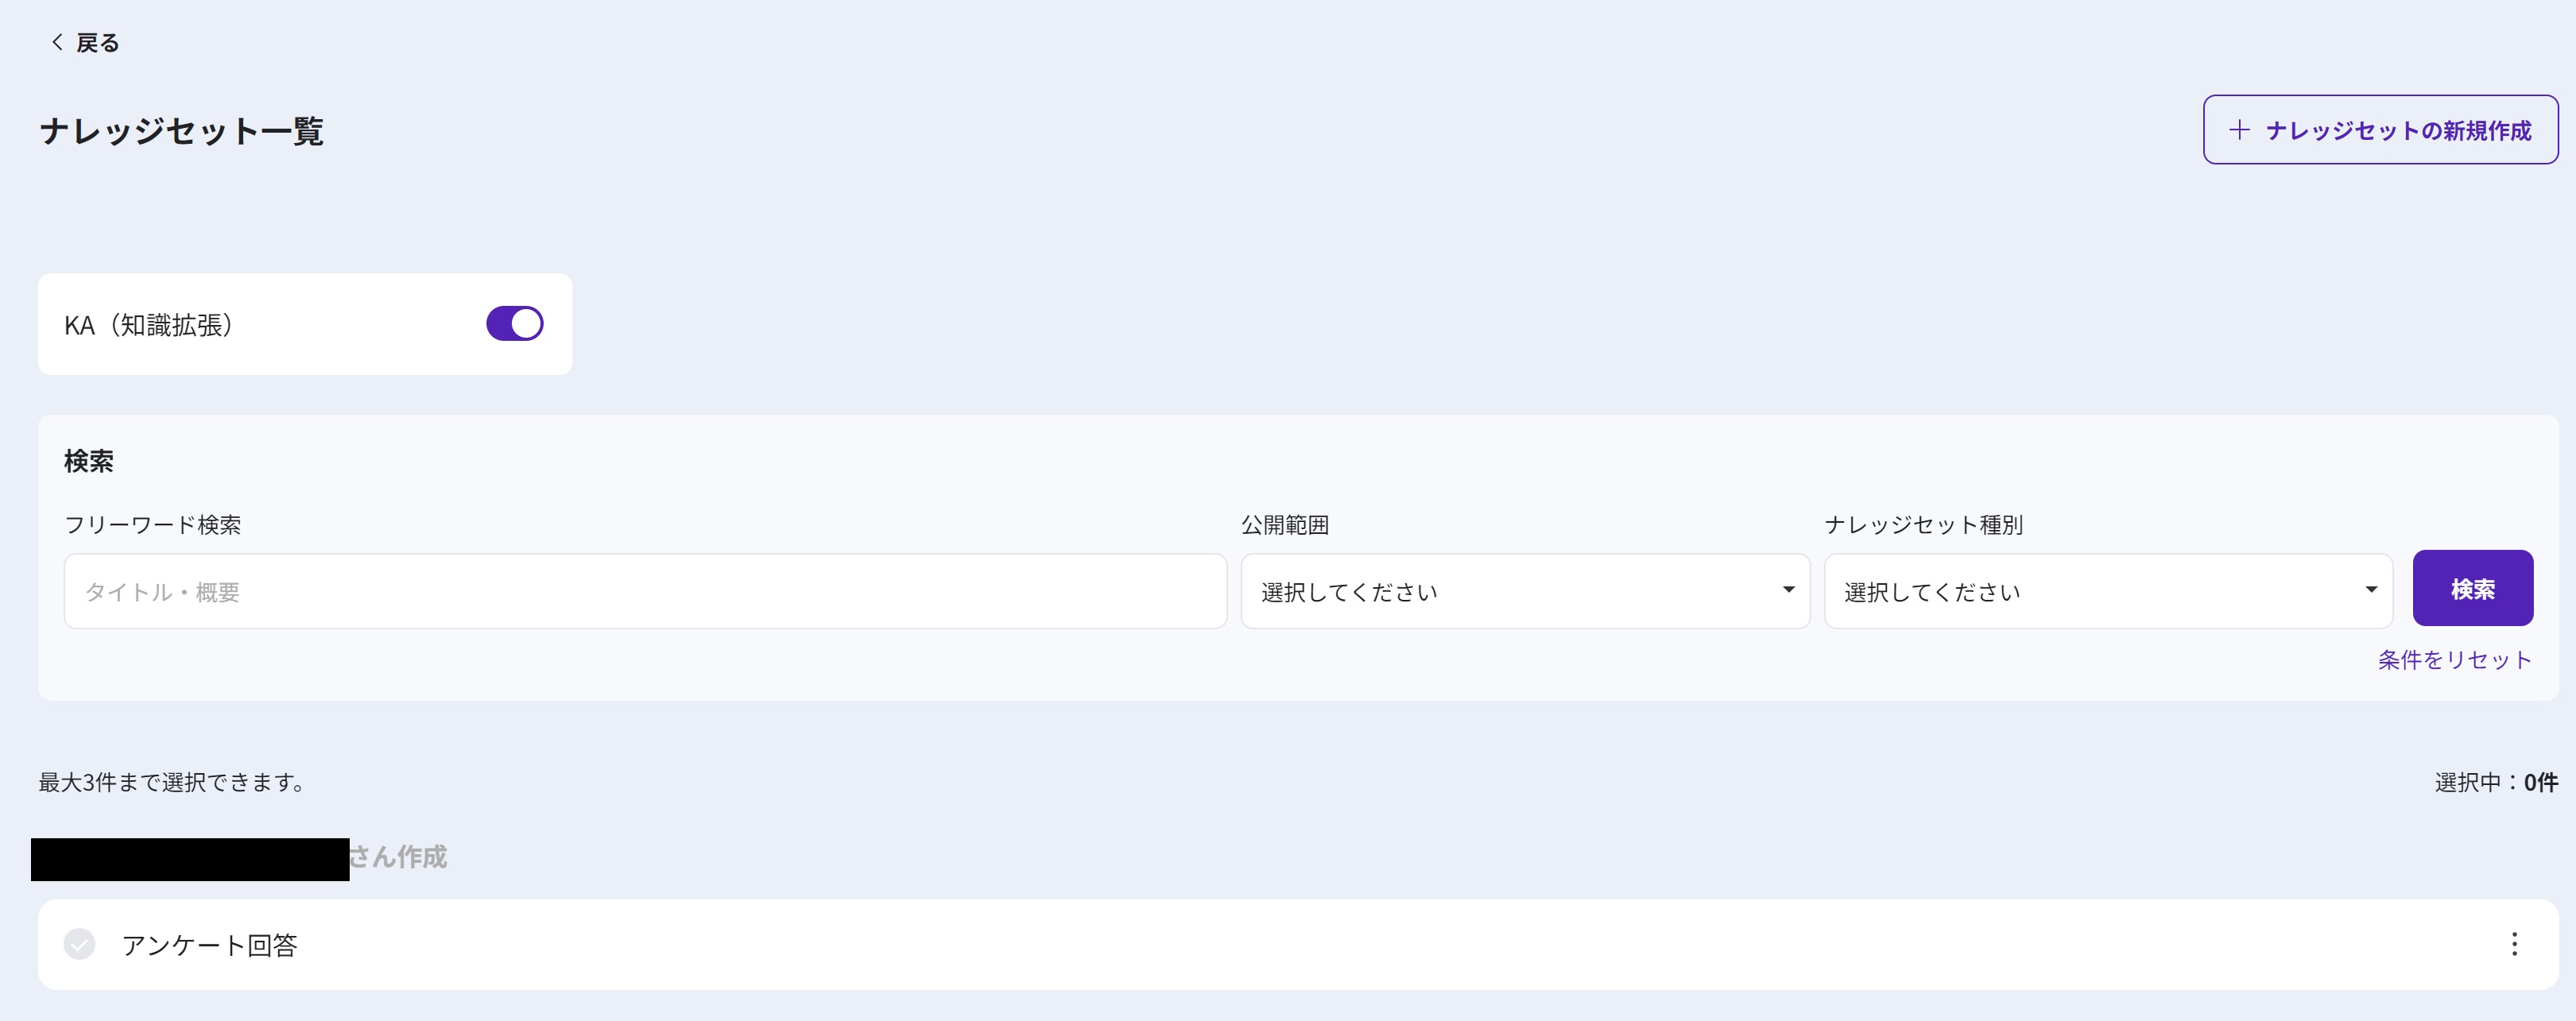Click the アンケート回答 knowledge set title
The width and height of the screenshot is (2576, 1021).
pos(210,945)
